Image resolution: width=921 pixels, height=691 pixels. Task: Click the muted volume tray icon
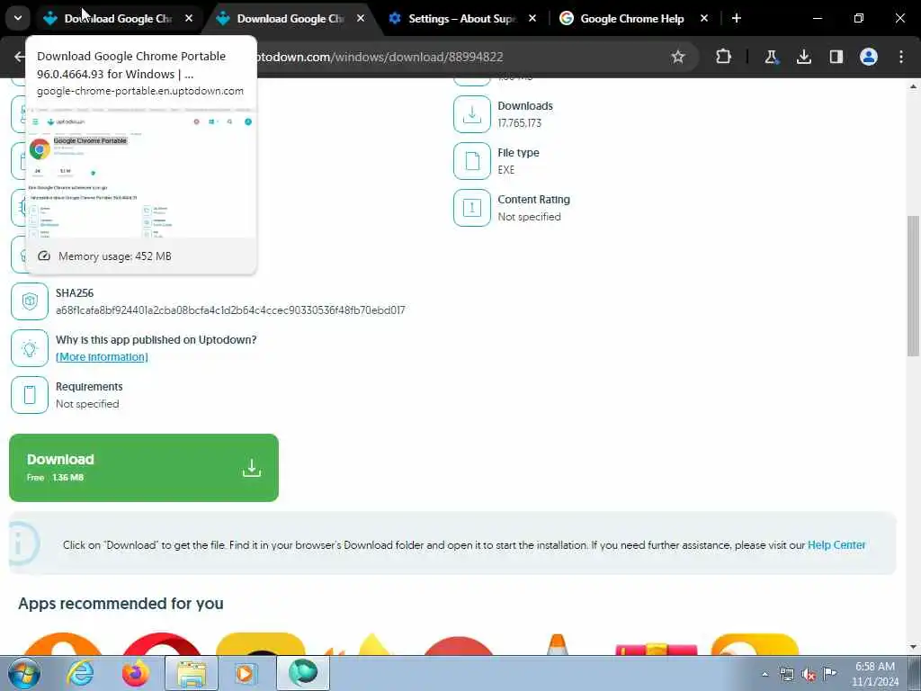point(809,675)
